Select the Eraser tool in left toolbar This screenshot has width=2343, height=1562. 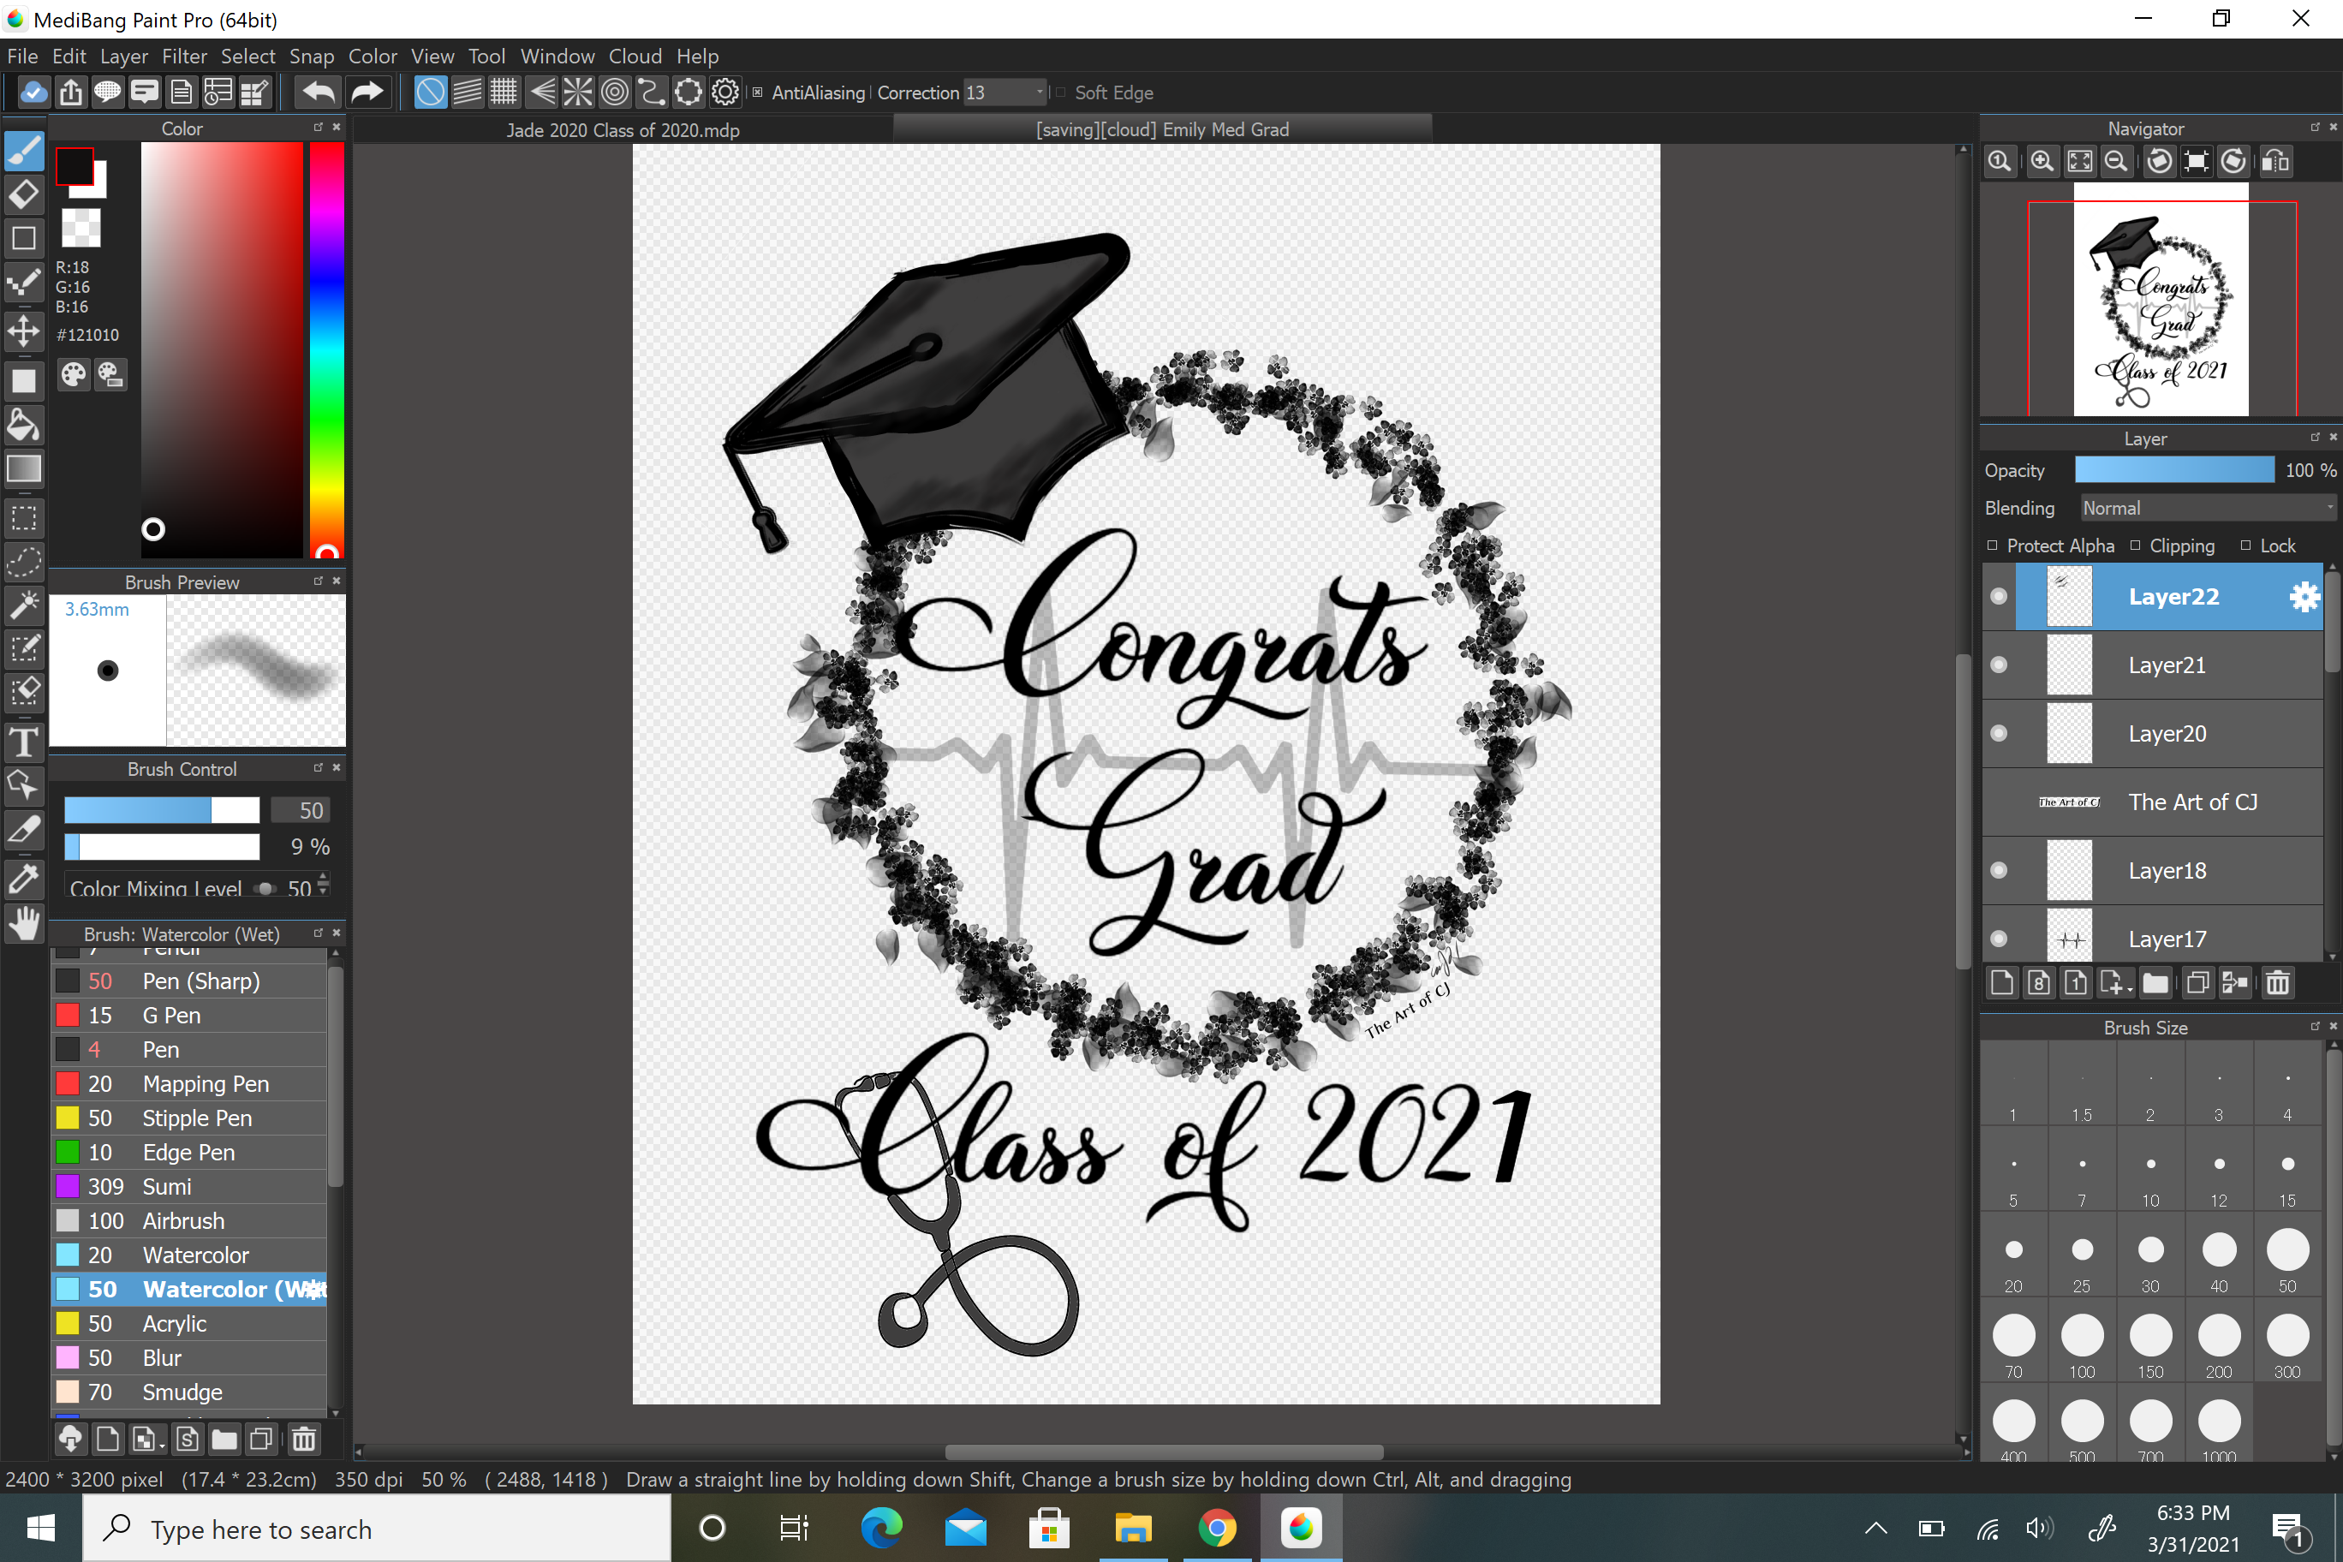tap(24, 194)
